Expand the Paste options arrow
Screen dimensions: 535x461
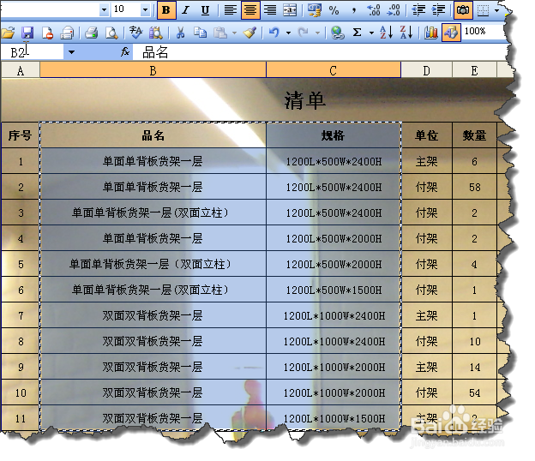234,33
